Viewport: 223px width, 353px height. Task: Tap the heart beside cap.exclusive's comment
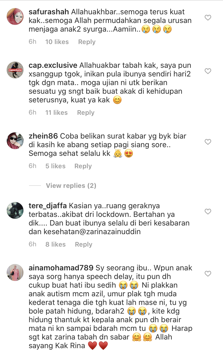click(x=208, y=71)
